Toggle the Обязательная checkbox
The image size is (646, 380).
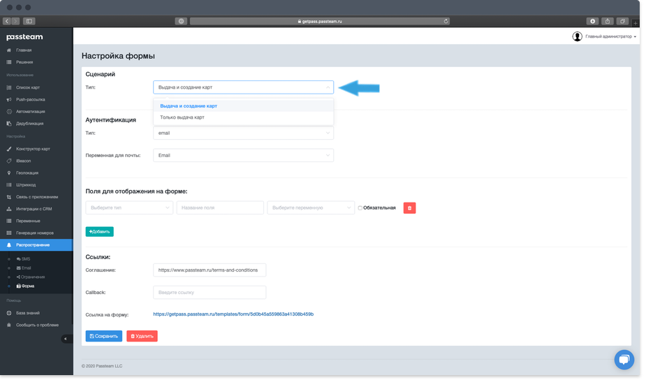click(x=360, y=208)
